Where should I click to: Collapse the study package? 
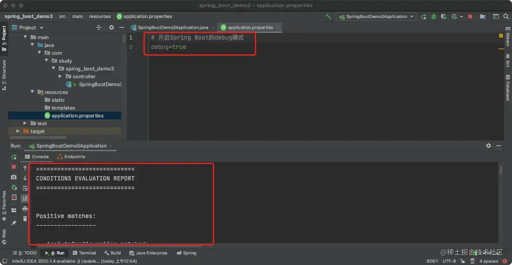(46, 61)
